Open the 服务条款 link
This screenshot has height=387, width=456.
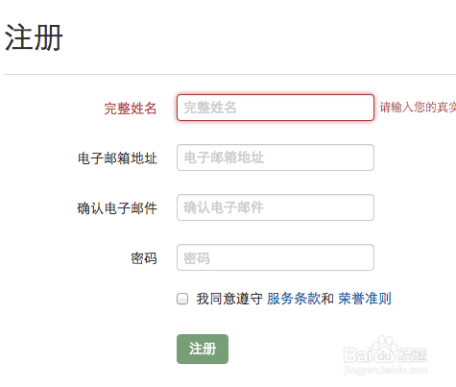click(294, 299)
